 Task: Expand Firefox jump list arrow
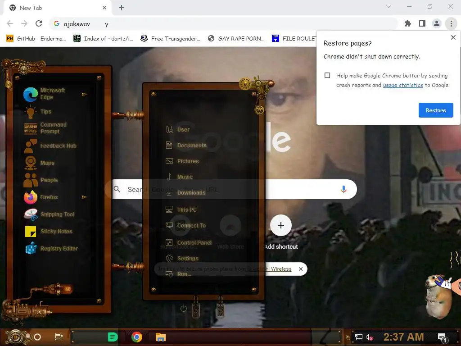point(84,197)
